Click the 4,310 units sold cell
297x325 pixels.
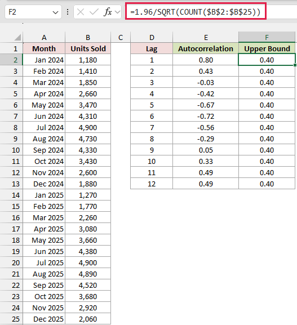88,116
